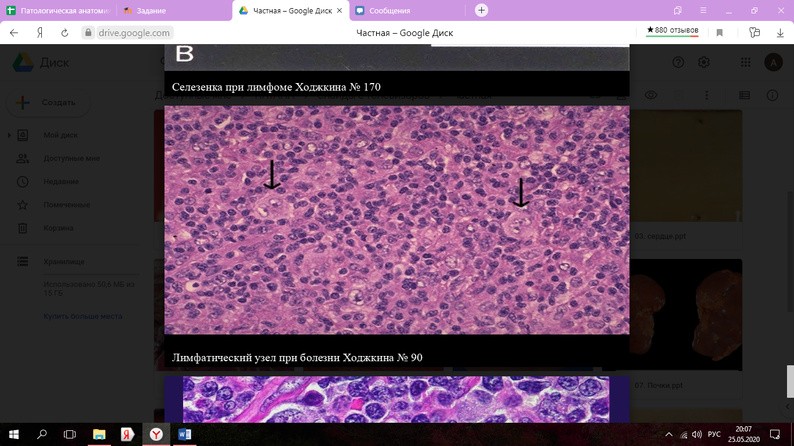794x446 pixels.
Task: Open Yandex red taskbar icon
Action: [128, 434]
